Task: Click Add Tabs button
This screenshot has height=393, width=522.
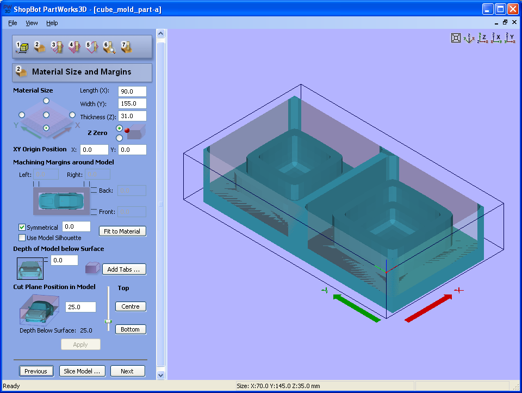Action: [124, 269]
